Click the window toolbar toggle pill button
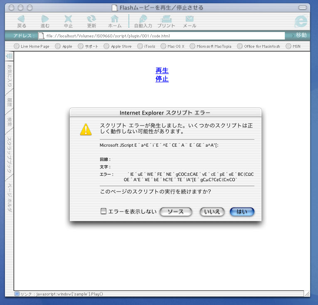The width and height of the screenshot is (318, 305). point(303,7)
